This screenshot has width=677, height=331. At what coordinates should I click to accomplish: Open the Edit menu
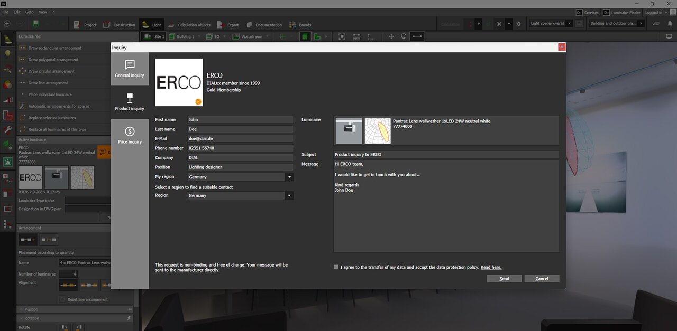[17, 12]
